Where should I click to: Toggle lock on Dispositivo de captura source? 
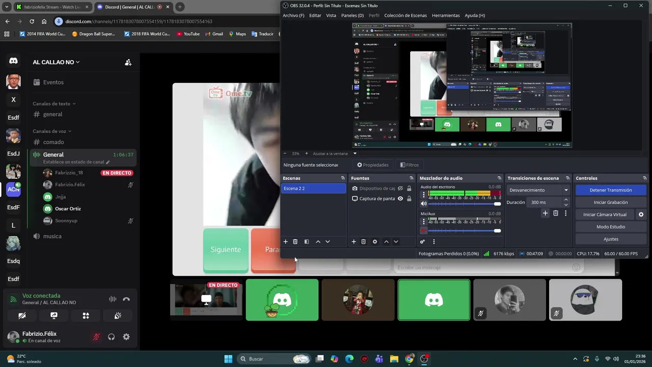click(409, 189)
